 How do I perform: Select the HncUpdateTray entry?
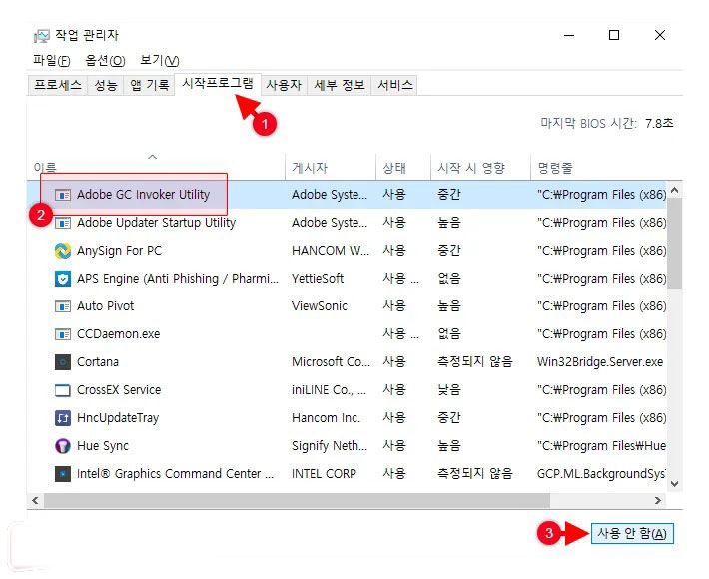coord(118,418)
